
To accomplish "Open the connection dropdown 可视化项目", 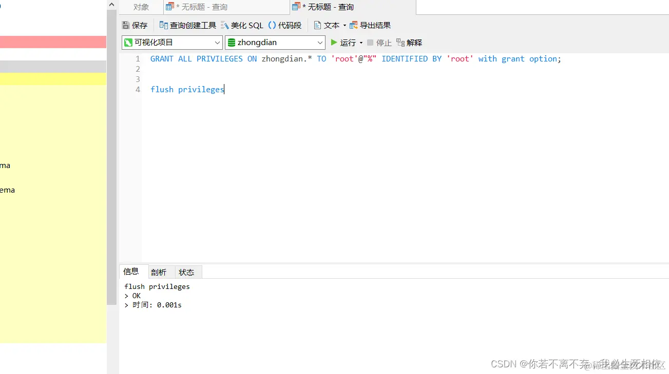I will tap(172, 43).
